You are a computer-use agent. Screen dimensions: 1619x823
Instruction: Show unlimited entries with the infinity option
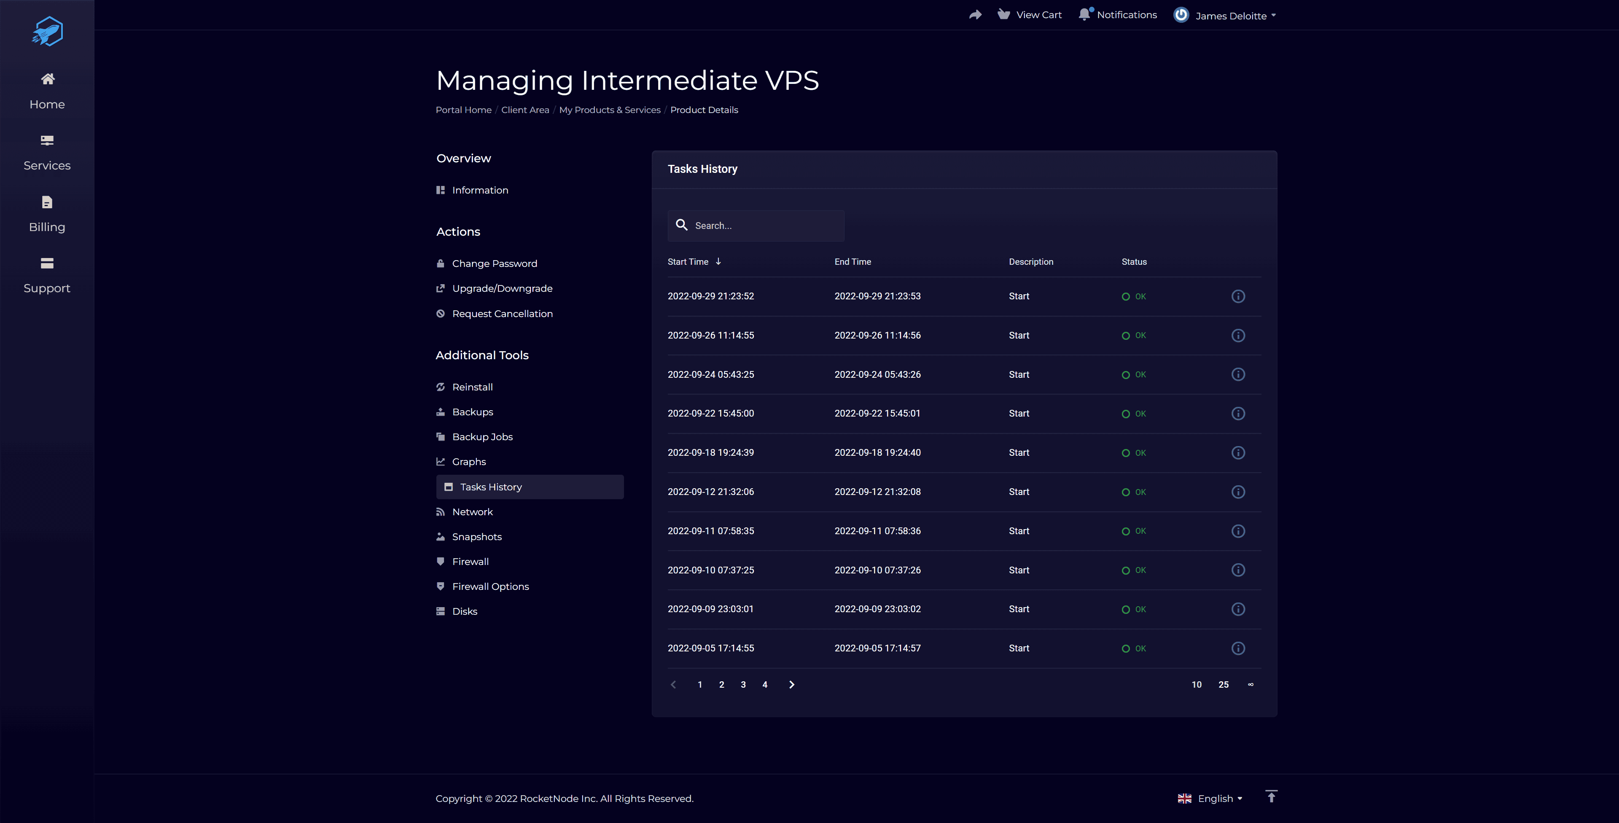tap(1250, 685)
